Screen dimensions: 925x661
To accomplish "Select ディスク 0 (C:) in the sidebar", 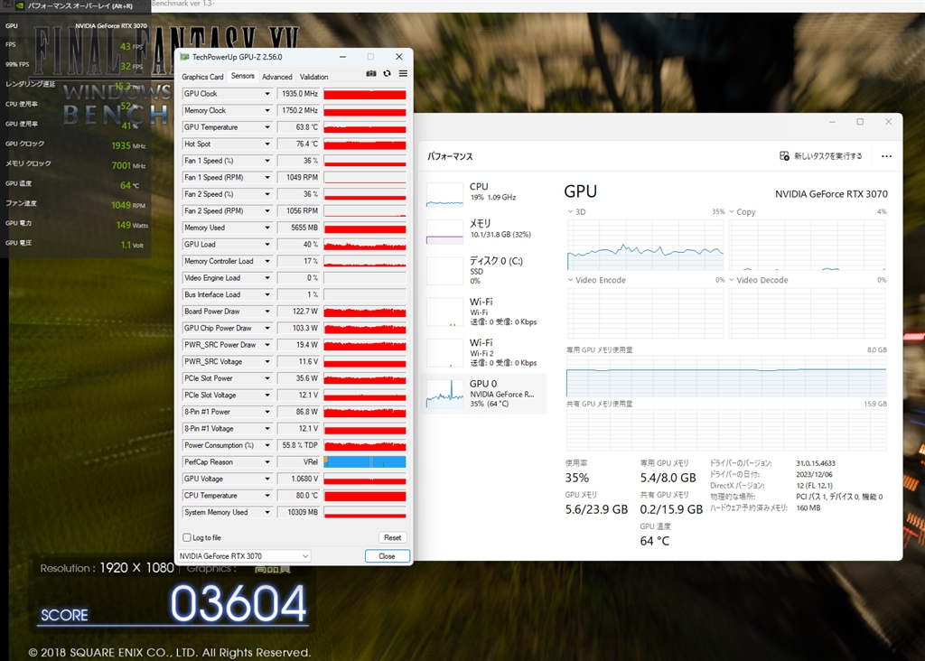I will [x=482, y=270].
